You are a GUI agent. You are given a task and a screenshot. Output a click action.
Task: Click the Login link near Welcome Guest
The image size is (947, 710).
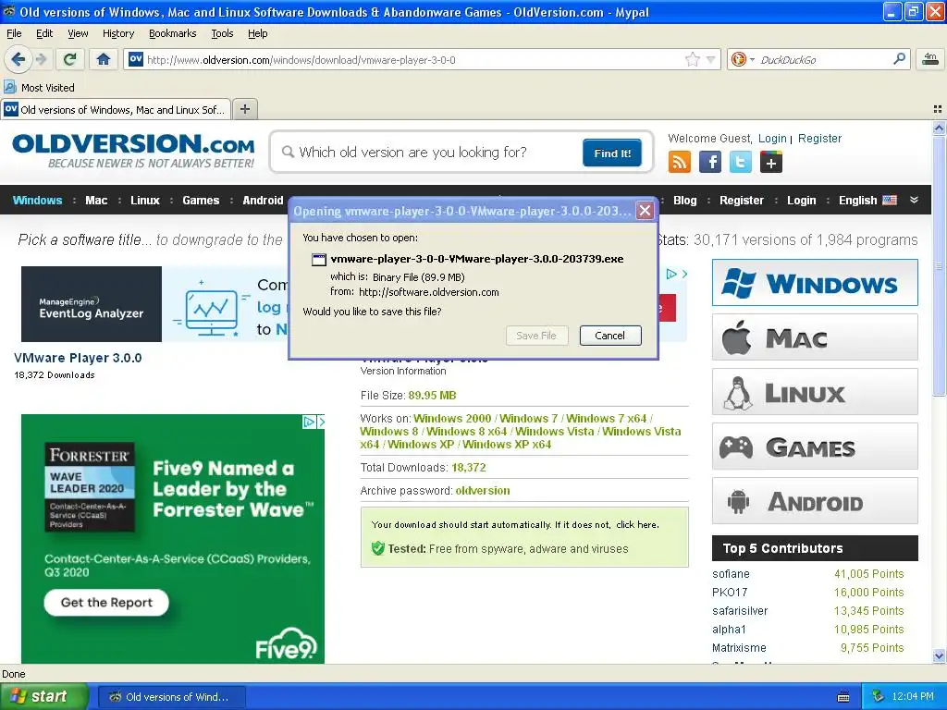click(x=772, y=139)
